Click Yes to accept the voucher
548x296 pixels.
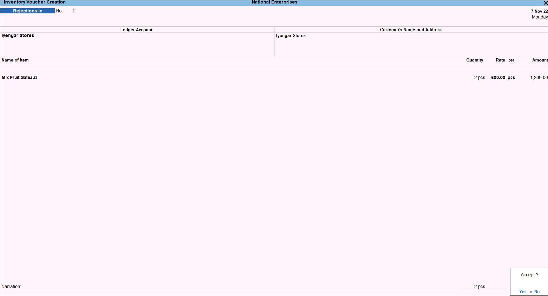(522, 292)
